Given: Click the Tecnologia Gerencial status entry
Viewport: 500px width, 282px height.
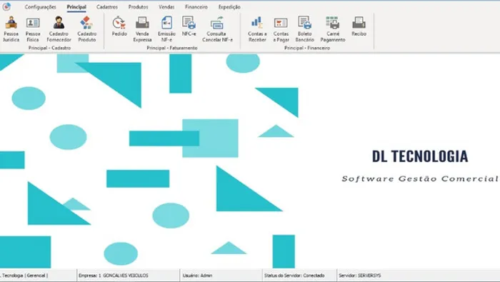Looking at the screenshot, I should click(x=24, y=276).
